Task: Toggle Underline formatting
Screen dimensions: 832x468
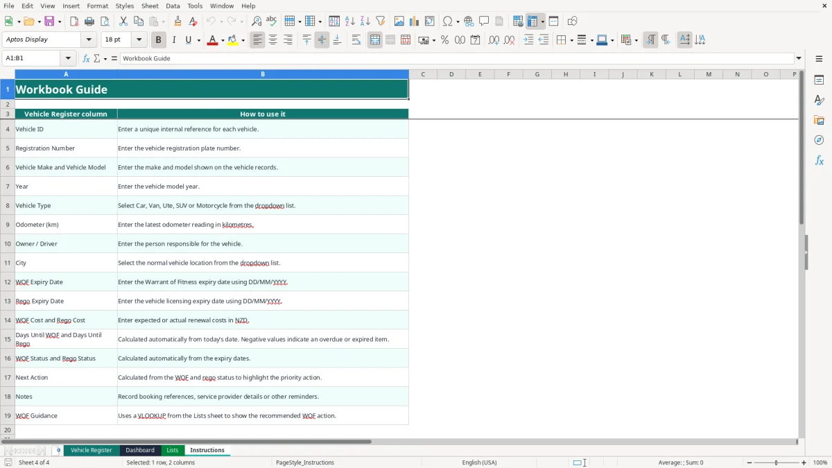Action: tap(188, 40)
